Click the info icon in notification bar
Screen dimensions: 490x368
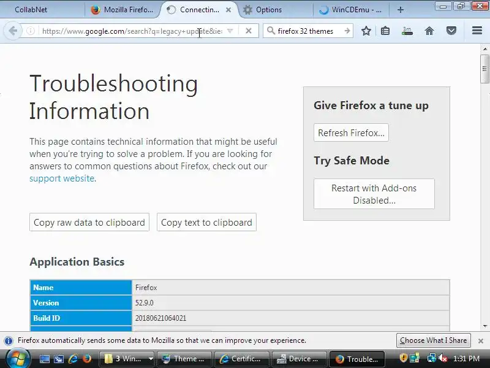coord(9,340)
